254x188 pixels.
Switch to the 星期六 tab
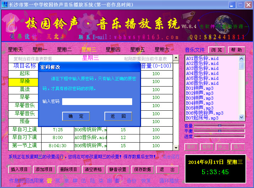[162, 50]
